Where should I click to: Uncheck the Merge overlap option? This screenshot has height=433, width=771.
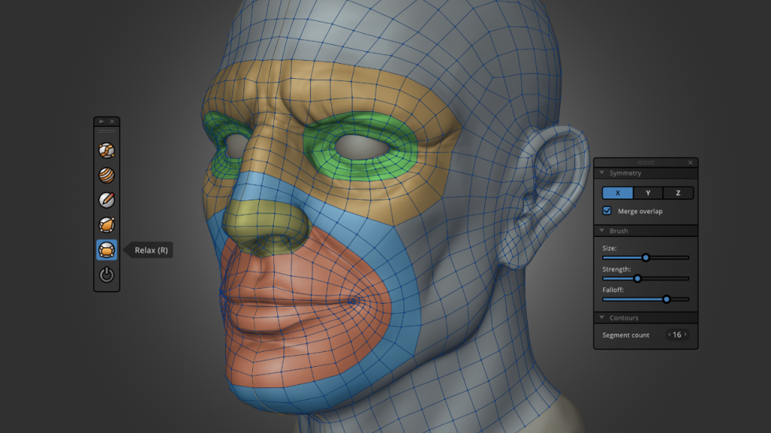click(x=607, y=211)
